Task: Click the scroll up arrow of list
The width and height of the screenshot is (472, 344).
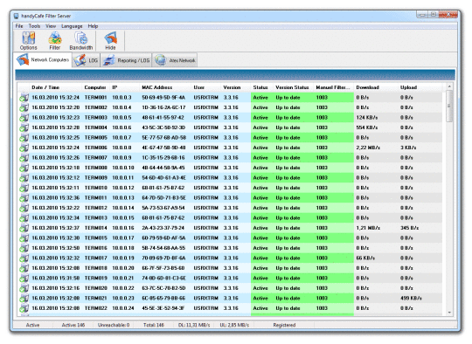Action: pyautogui.click(x=449, y=86)
